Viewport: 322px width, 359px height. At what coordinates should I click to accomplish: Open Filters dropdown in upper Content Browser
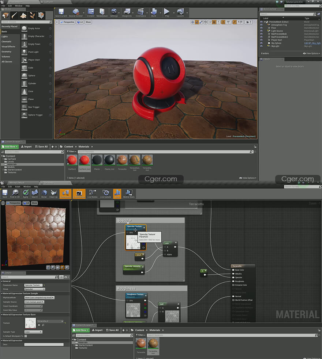72,152
